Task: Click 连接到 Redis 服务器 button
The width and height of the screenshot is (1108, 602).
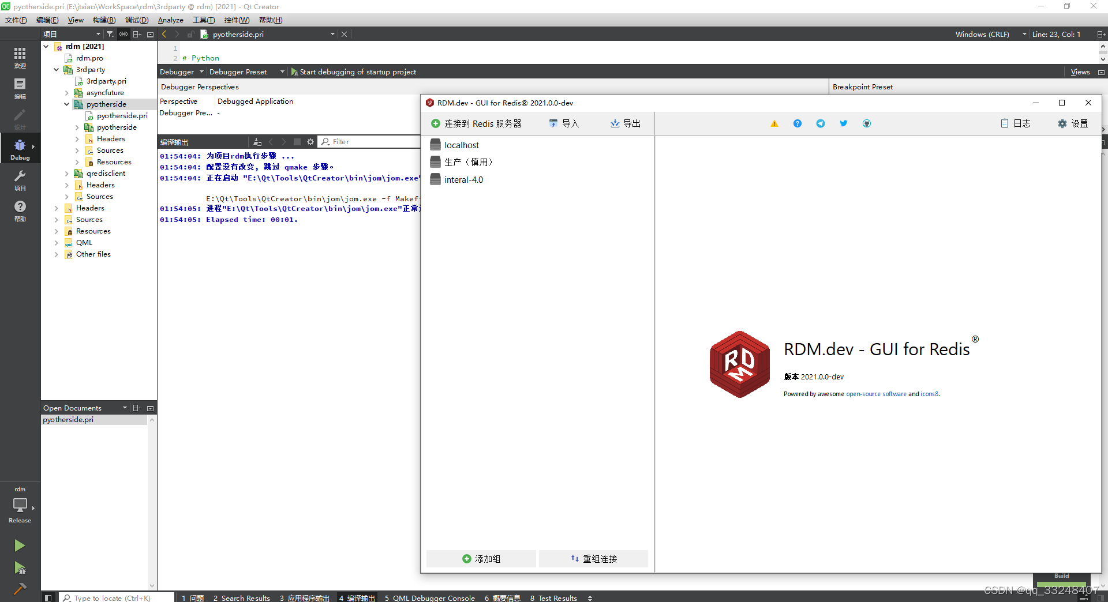Action: [x=476, y=123]
